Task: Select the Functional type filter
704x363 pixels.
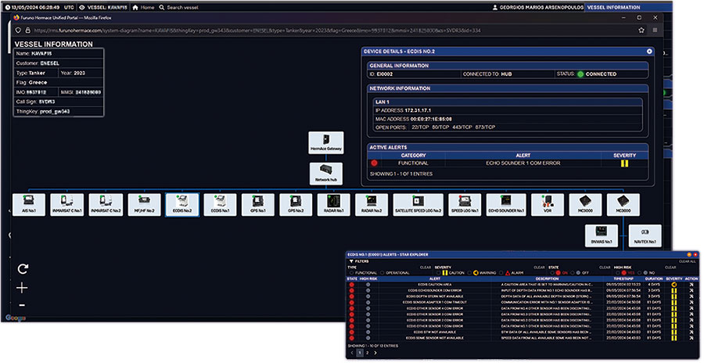Action: click(351, 273)
